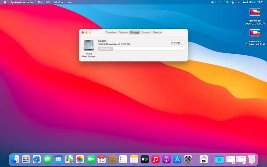Open System Preferences from the Dock
Image resolution: width=267 pixels, height=167 pixels.
[x=188, y=159]
